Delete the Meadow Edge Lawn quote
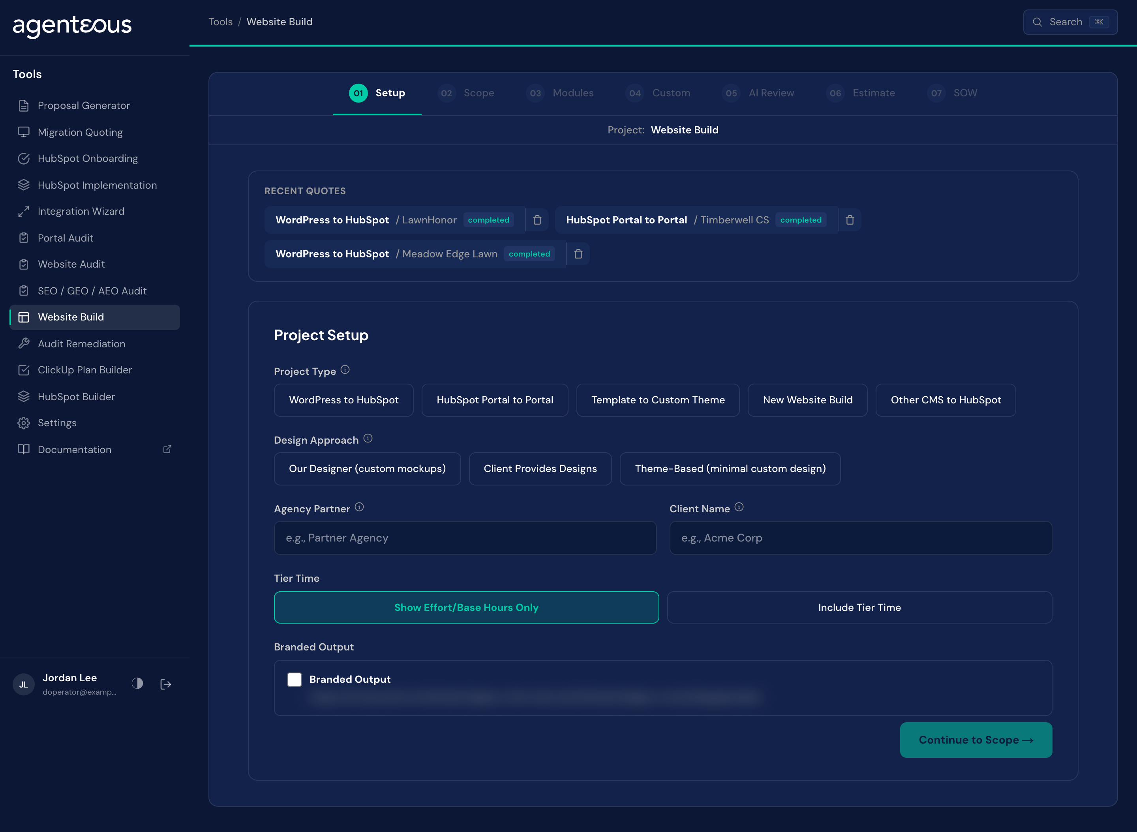The image size is (1137, 832). pyautogui.click(x=578, y=254)
